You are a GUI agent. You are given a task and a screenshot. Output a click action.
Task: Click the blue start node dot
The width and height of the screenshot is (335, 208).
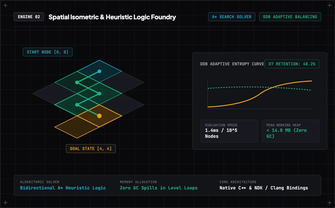[x=99, y=71]
